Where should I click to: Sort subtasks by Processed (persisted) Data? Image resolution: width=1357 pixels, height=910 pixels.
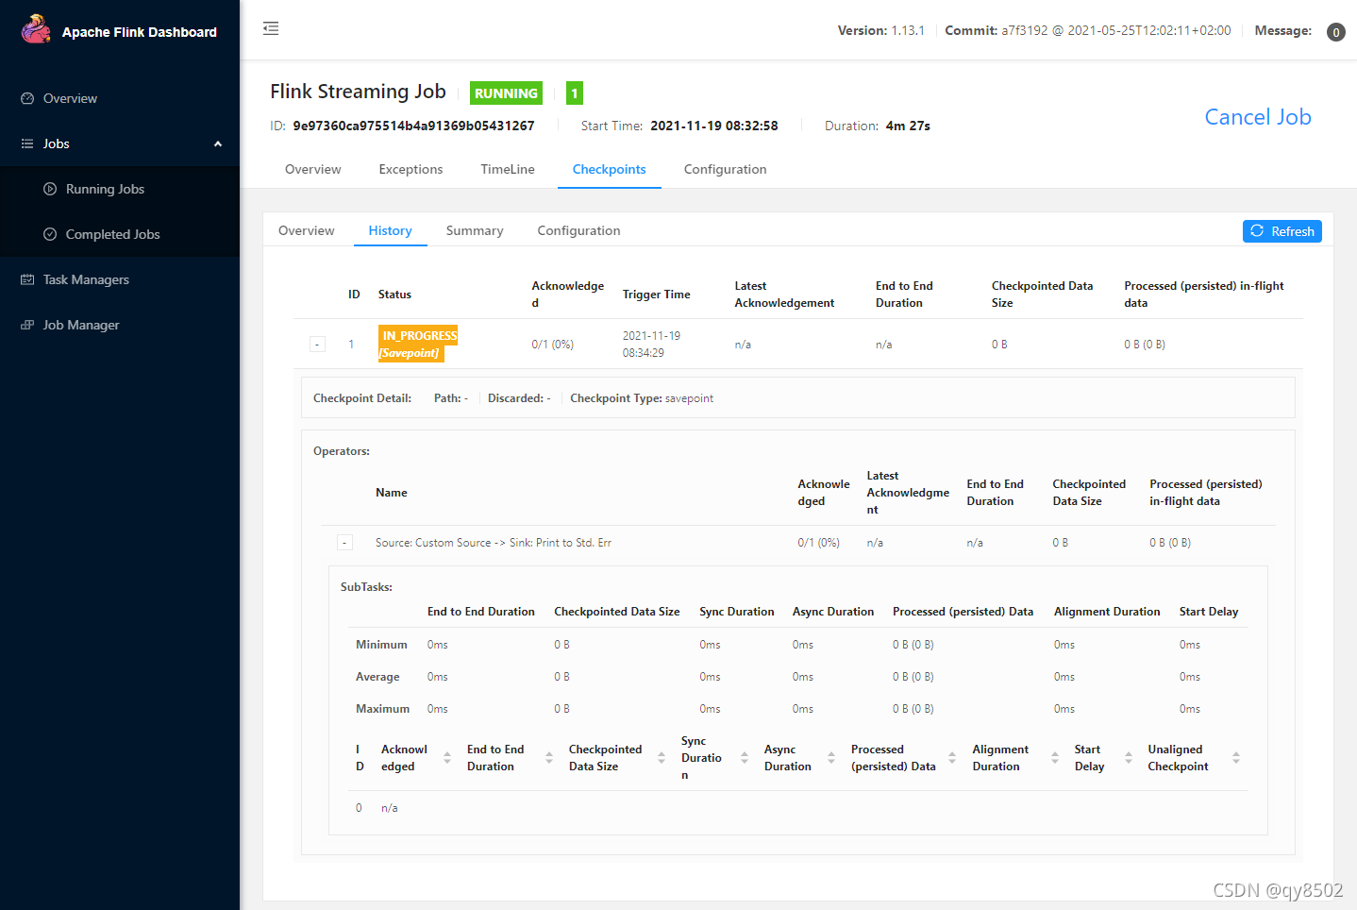[x=952, y=758]
